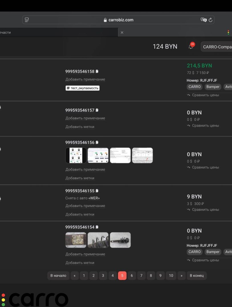This screenshot has height=307, width=232.
Task: Click the Bamper chip on the 214,5 BYN item
Action: coord(213,87)
